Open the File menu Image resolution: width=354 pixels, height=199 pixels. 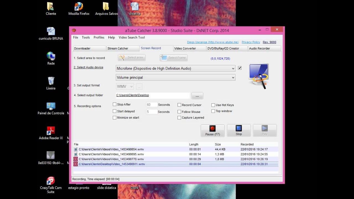[x=76, y=38]
